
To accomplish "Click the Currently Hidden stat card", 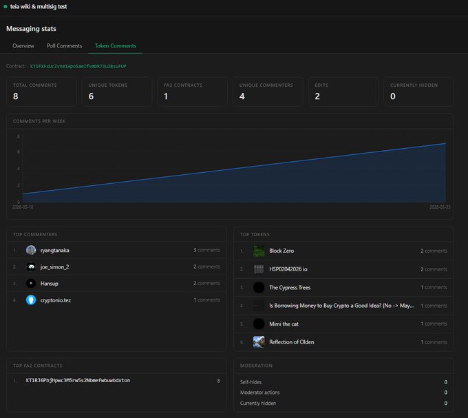I will pyautogui.click(x=418, y=92).
